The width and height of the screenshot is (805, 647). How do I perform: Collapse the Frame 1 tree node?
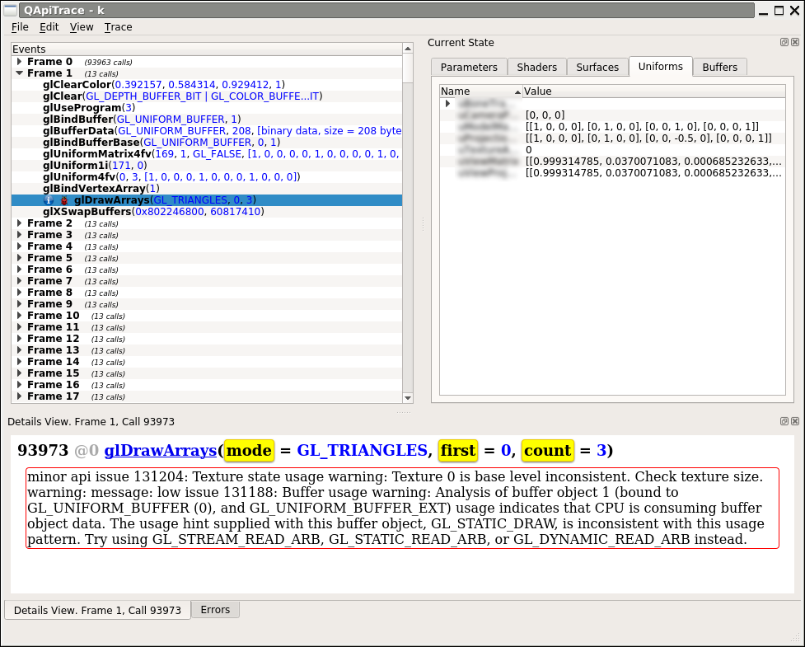pyautogui.click(x=20, y=73)
